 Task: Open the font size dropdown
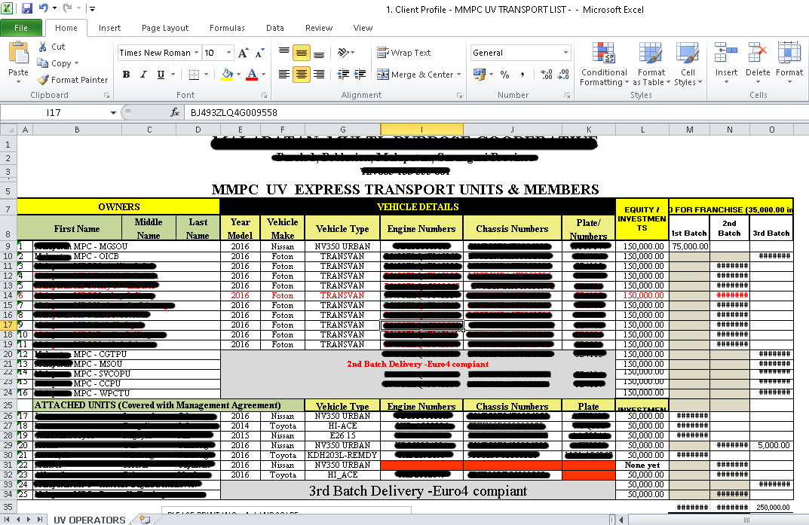[228, 53]
